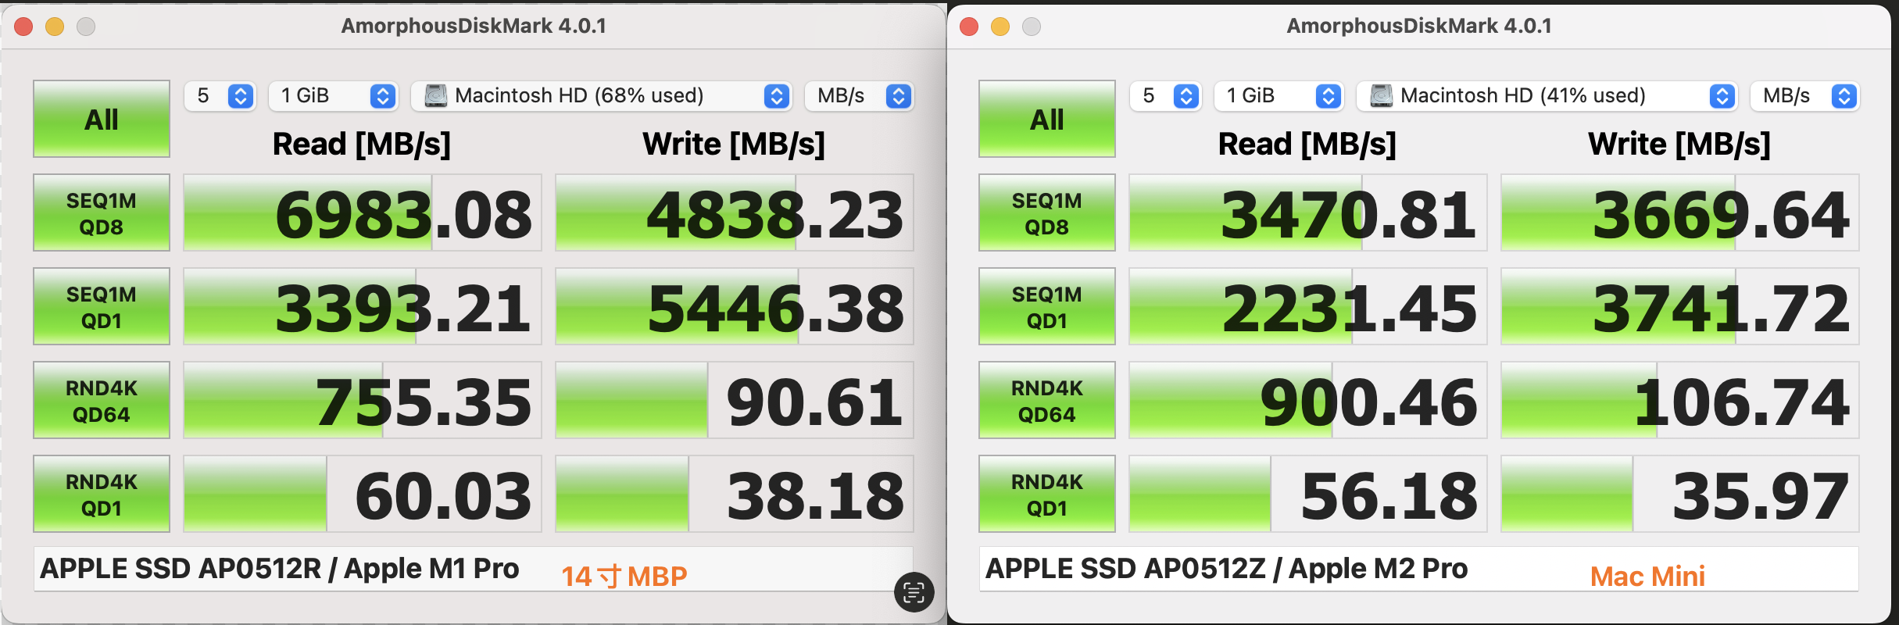Launch the RND4K QD64 test in the M1 Pro window

pos(102,400)
